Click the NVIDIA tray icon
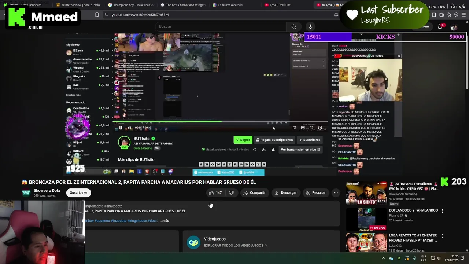Screen dimensions: 469x264 coord(399,258)
